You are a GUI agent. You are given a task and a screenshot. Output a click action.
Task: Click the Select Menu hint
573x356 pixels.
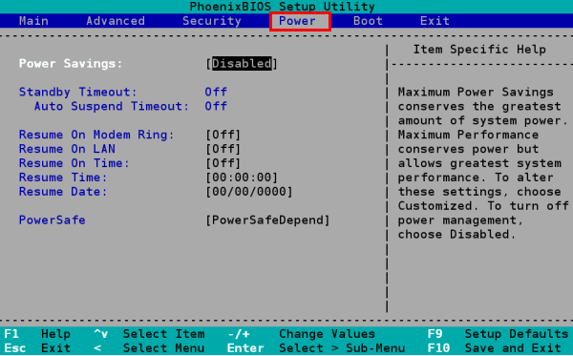[150, 348]
